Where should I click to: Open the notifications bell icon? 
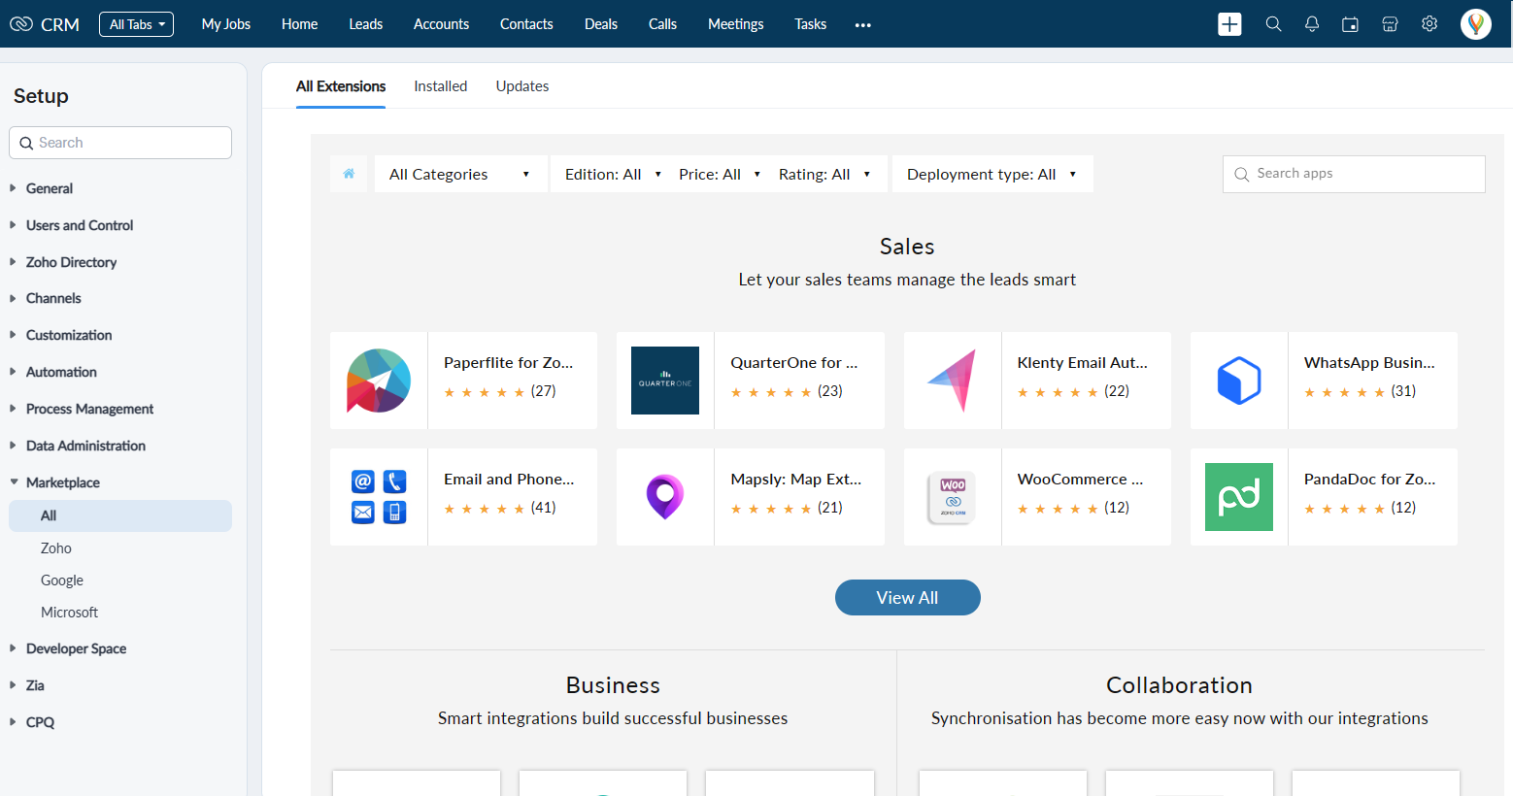pos(1312,24)
